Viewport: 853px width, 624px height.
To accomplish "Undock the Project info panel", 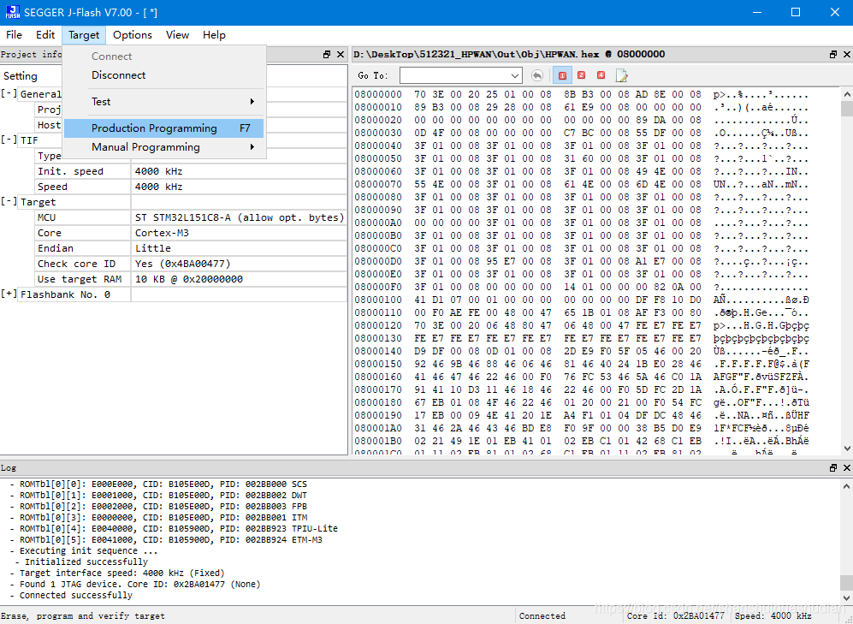I will coord(327,55).
